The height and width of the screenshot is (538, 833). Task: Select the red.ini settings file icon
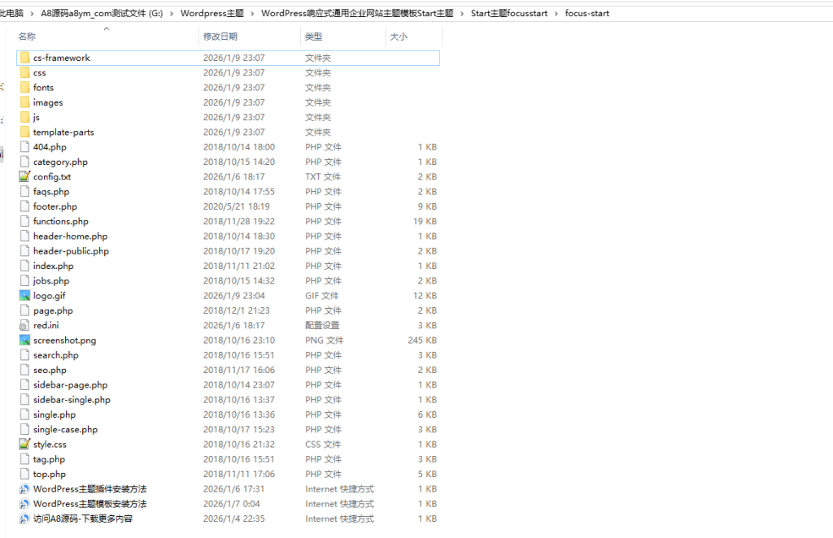click(24, 325)
